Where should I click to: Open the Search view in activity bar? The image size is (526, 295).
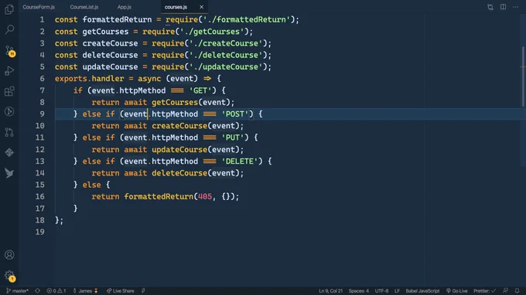click(9, 29)
